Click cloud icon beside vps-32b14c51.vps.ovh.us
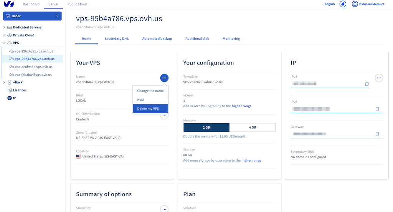Screen dimensions: 393x212 (12, 51)
